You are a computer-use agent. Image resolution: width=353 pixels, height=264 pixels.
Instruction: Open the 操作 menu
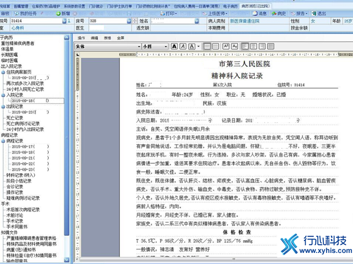81,38
